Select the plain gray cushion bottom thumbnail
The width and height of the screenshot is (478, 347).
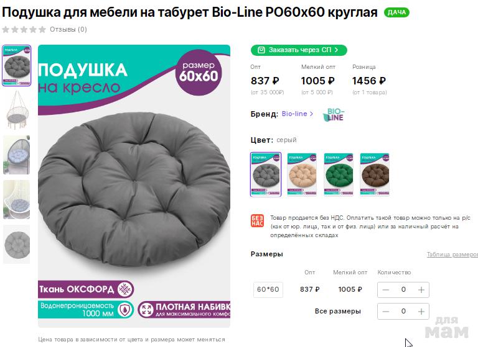tap(17, 245)
